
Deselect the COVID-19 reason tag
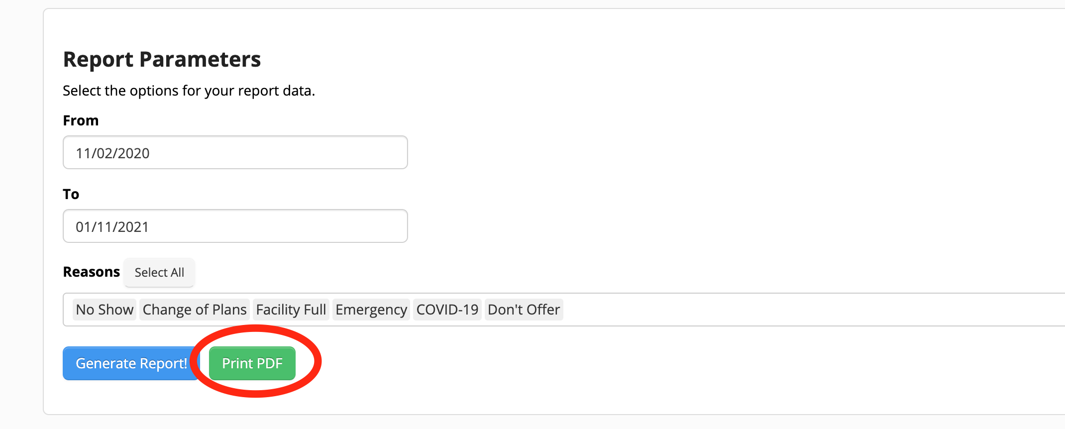pyautogui.click(x=446, y=309)
